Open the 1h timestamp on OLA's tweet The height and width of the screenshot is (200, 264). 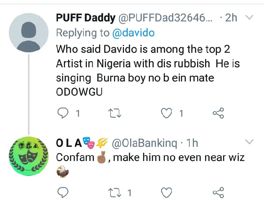(192, 143)
